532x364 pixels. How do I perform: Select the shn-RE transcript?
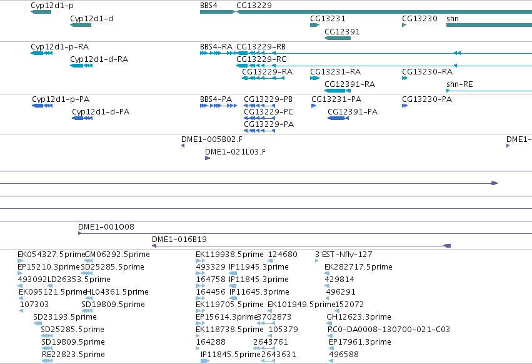tap(489, 91)
